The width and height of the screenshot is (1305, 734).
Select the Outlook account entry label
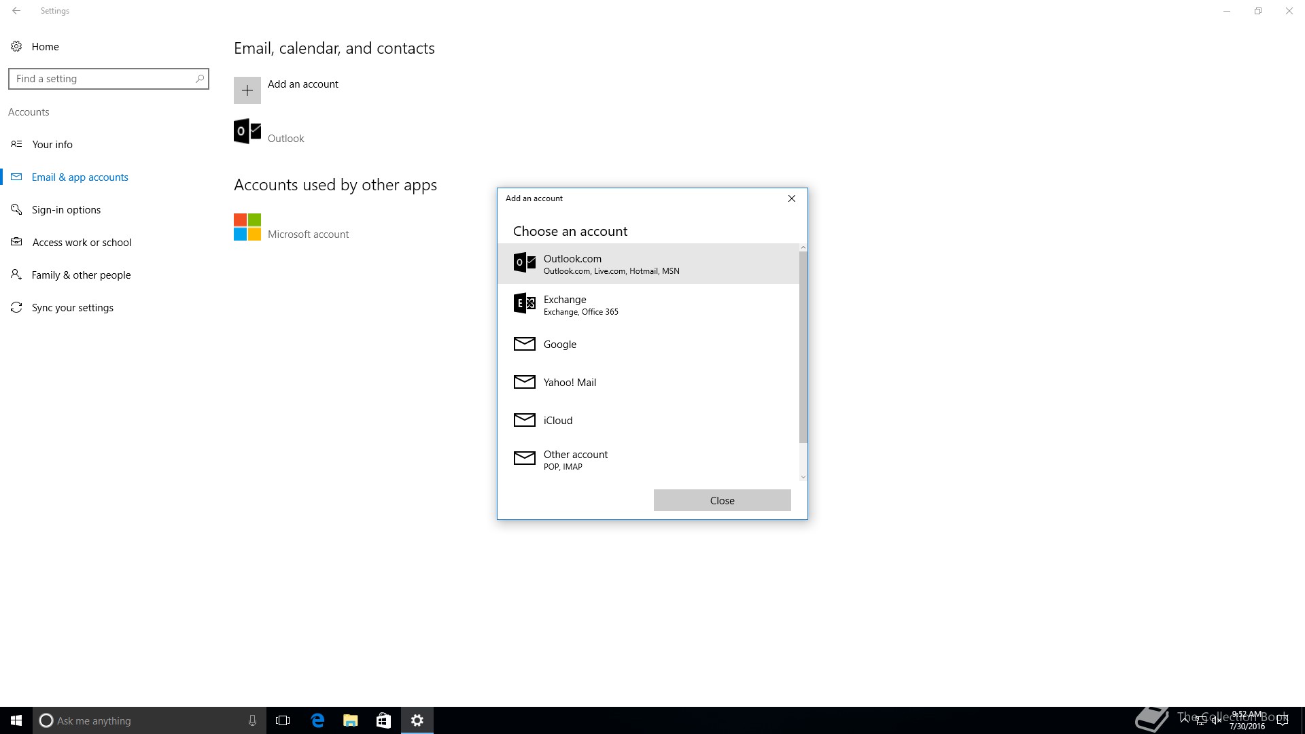coord(286,138)
